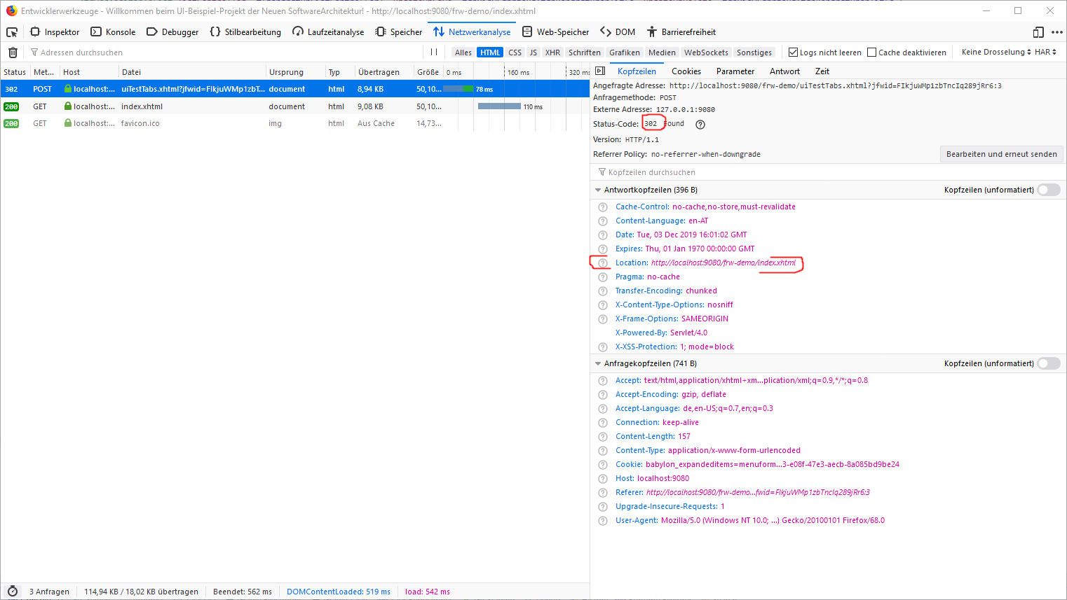Focus the Adressen durchsuchen filter field
The height and width of the screenshot is (600, 1067).
(224, 53)
